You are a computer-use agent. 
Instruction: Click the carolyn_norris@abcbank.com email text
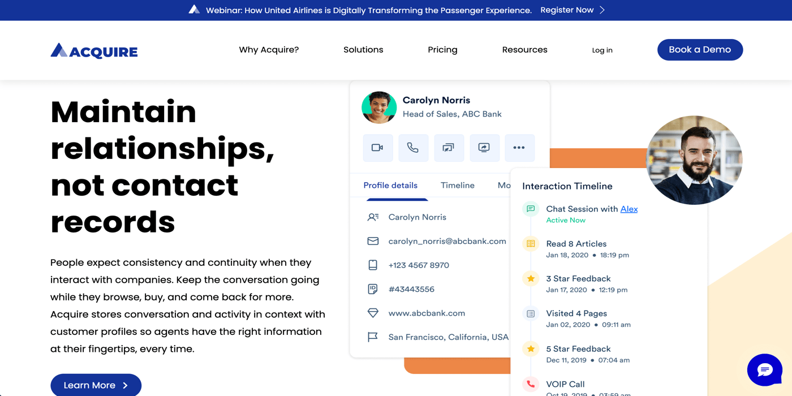click(447, 241)
